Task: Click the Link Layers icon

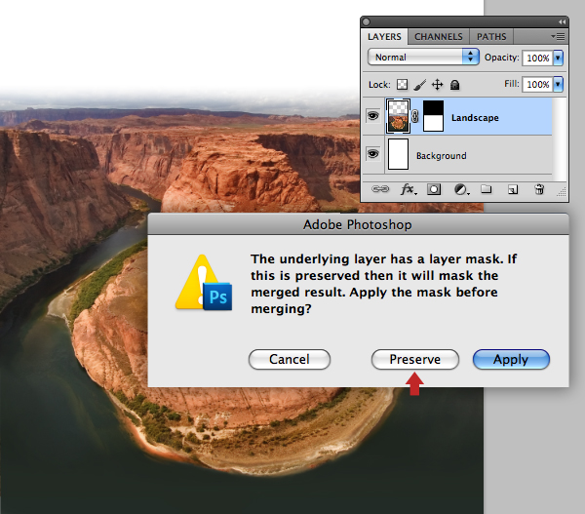Action: (380, 189)
